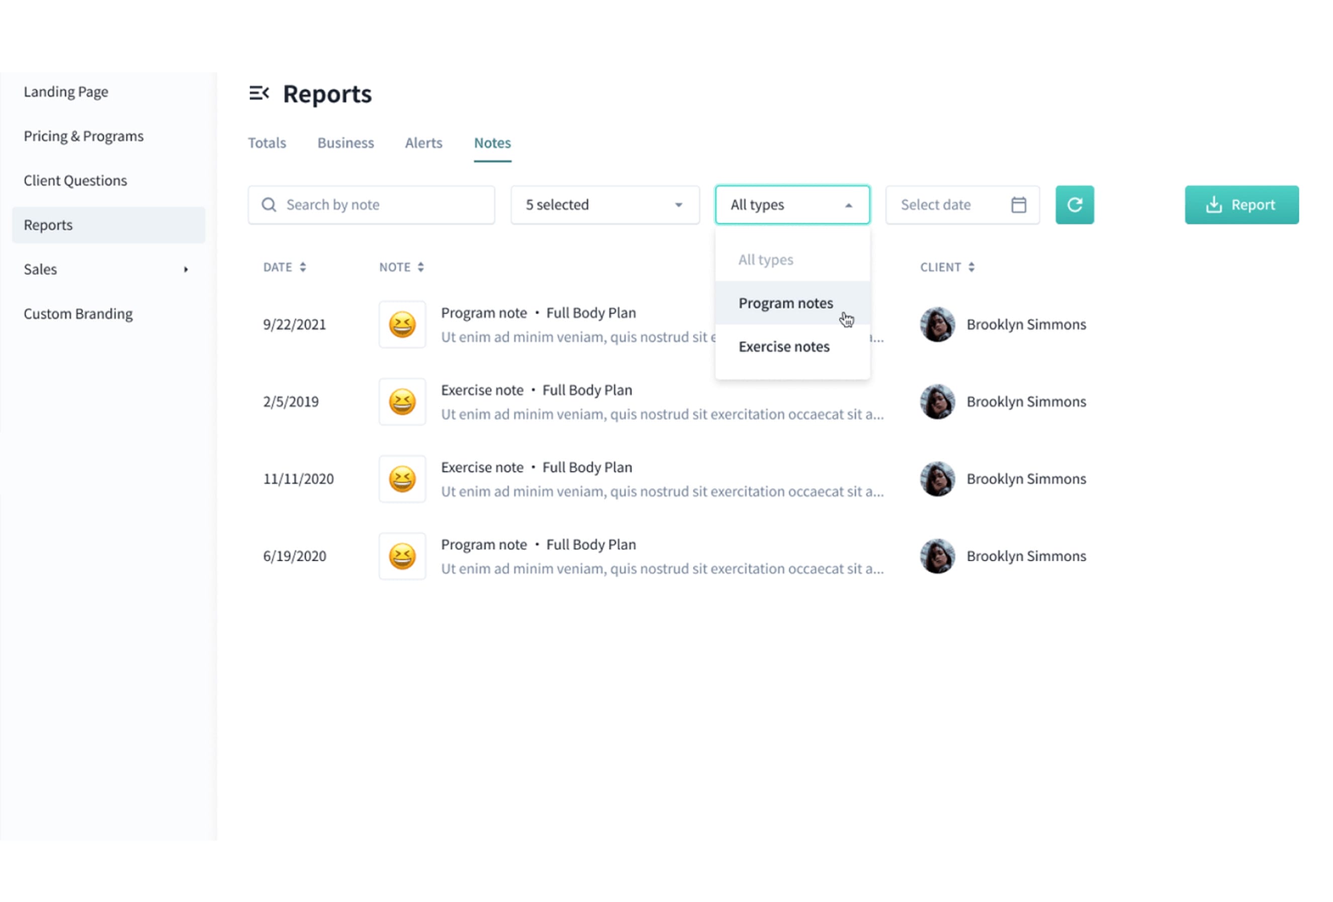Click the 11/11/2020 date cell

point(298,479)
